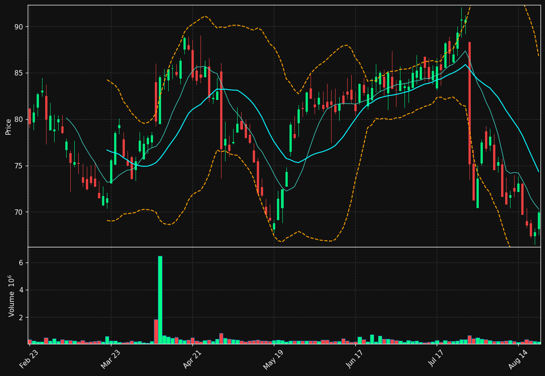Click the large red candle after Jul 17
Viewport: 545px width, 376px height.
469,103
